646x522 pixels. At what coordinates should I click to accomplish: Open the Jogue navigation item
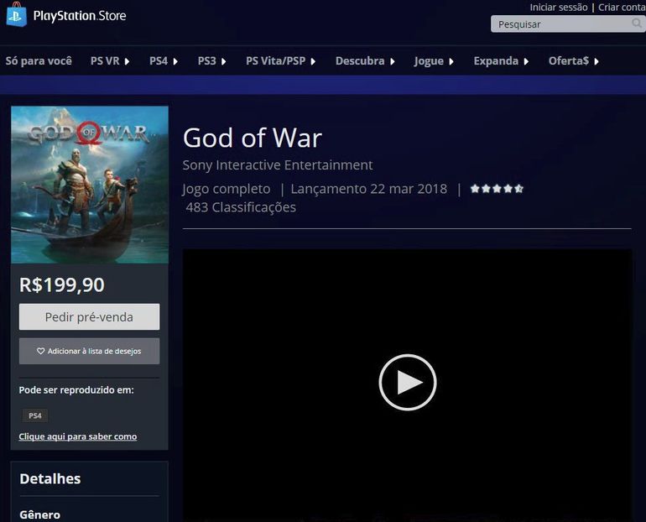pos(429,61)
